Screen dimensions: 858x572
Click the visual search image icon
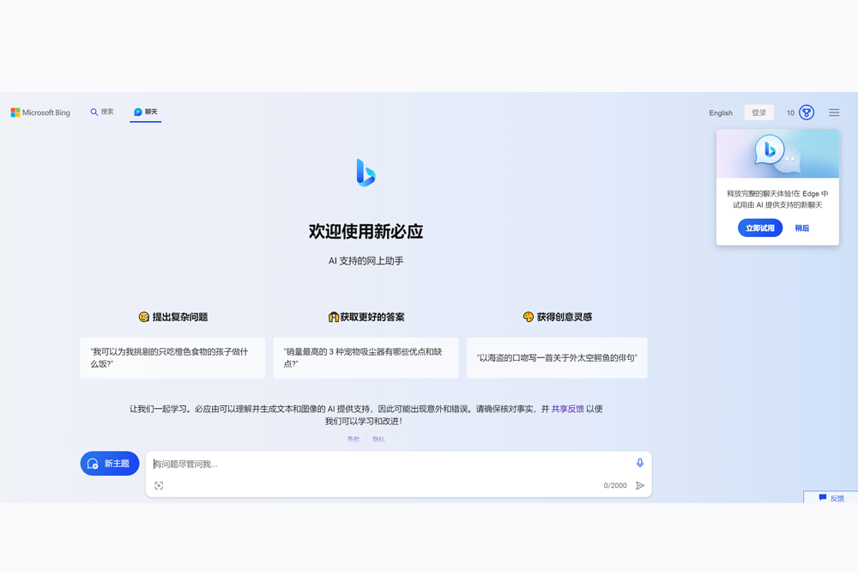tap(159, 485)
